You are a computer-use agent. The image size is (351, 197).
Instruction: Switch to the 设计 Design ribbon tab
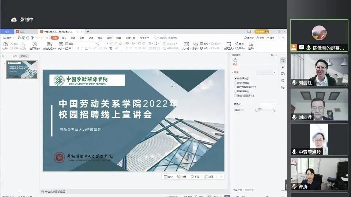tap(73, 38)
